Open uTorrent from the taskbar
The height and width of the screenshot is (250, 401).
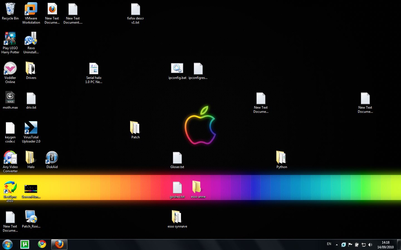(25, 244)
